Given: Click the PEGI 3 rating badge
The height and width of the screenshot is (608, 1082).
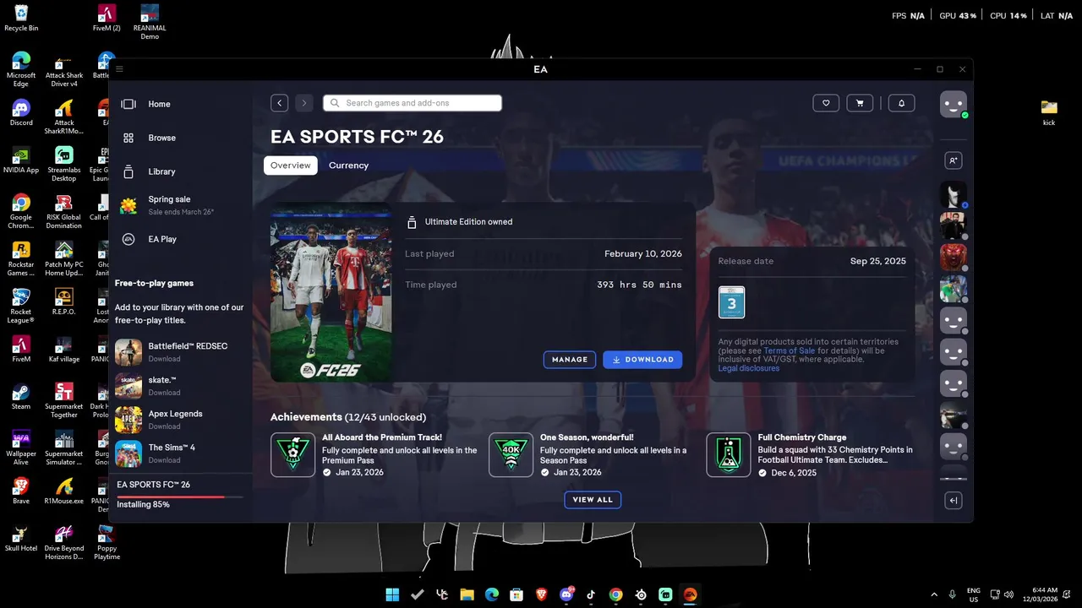Looking at the screenshot, I should click(731, 302).
